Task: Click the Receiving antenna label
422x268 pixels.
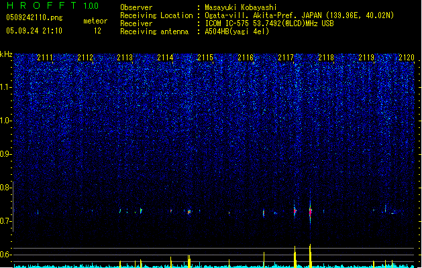Action: 154,31
